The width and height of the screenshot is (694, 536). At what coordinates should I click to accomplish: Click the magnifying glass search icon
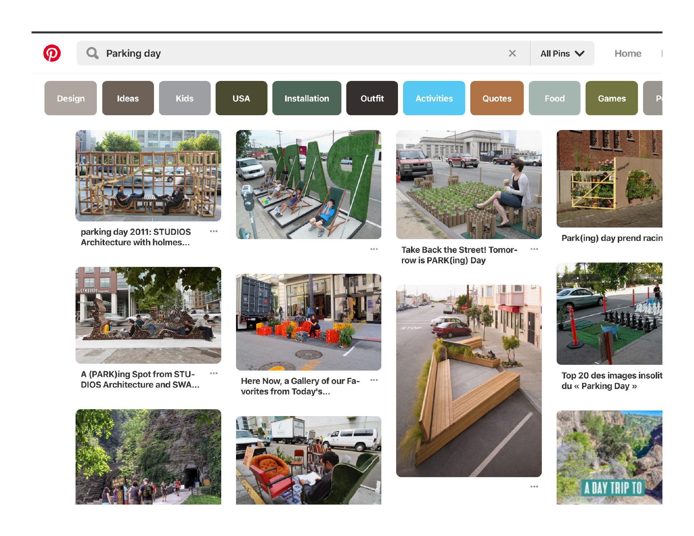(93, 53)
